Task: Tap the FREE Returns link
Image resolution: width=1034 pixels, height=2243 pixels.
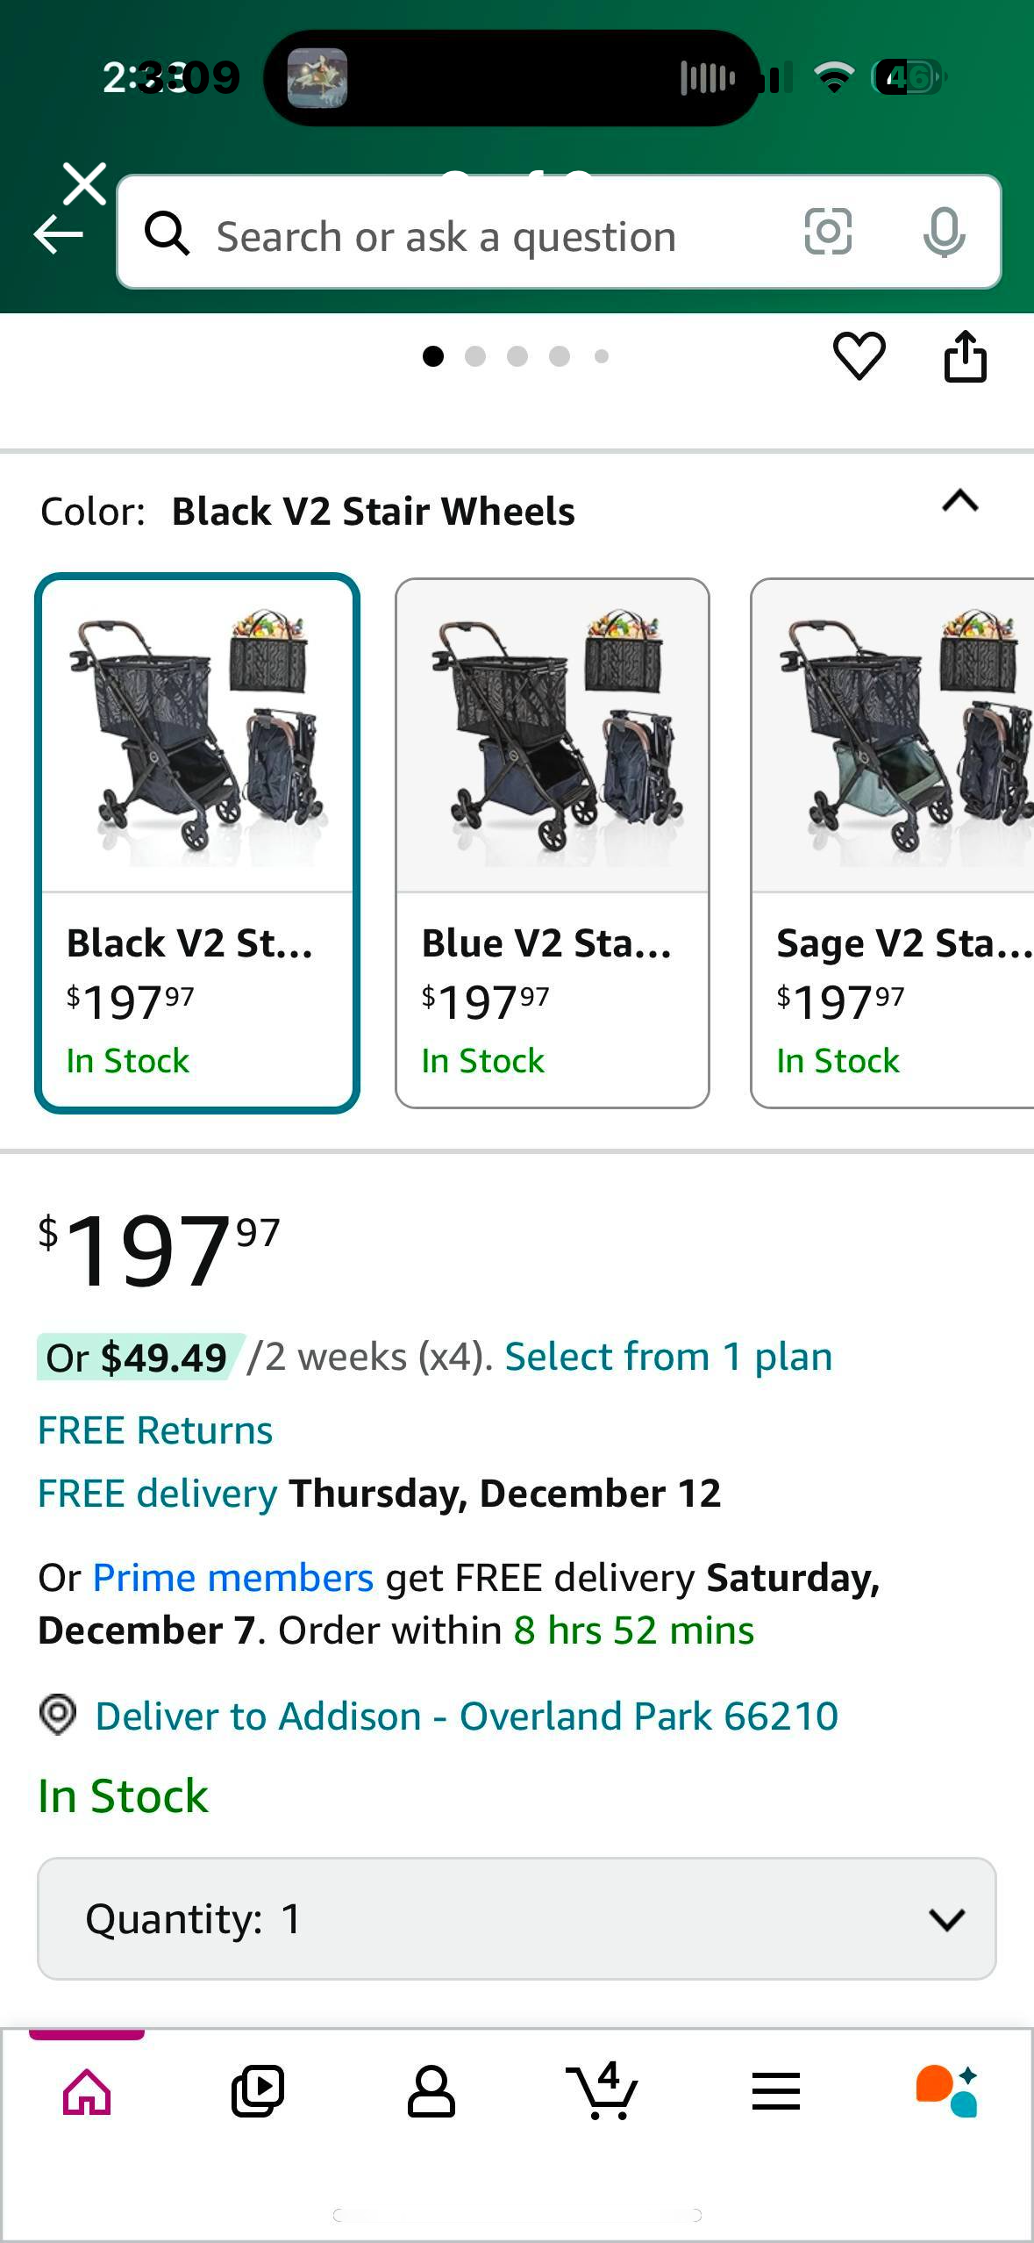Action: (x=155, y=1430)
